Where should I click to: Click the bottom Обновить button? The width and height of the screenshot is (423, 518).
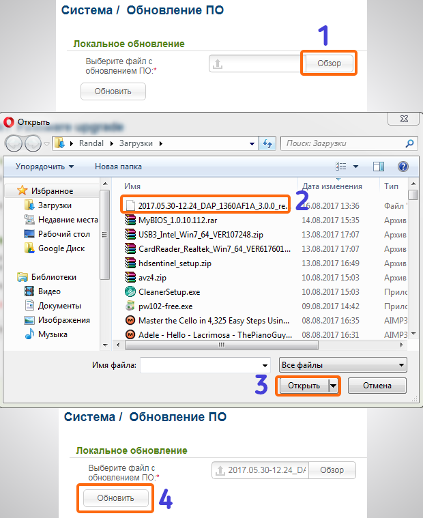(x=115, y=498)
